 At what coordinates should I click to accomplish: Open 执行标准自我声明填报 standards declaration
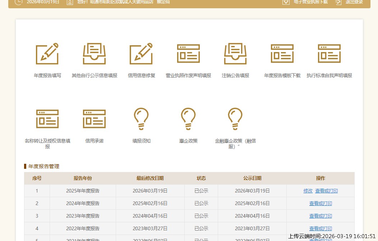(329, 54)
